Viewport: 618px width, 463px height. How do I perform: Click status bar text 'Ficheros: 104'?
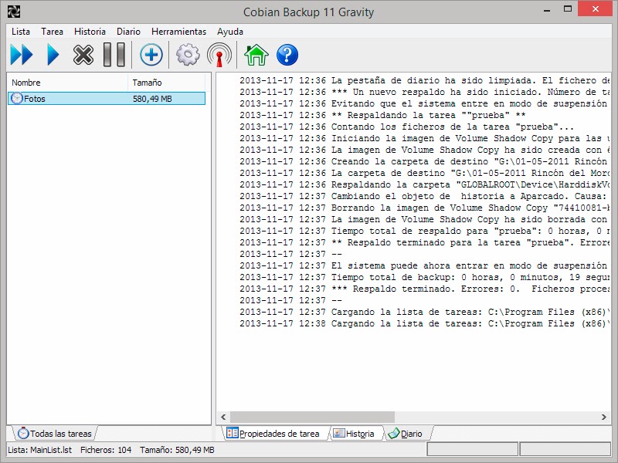click(106, 450)
